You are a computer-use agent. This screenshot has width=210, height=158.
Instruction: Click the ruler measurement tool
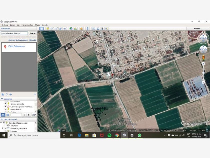click(88, 29)
